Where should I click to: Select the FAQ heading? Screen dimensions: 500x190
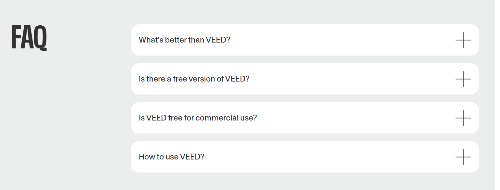(x=29, y=38)
